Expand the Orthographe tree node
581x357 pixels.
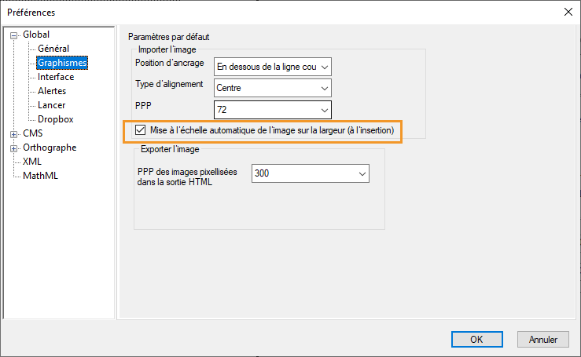[x=13, y=148]
